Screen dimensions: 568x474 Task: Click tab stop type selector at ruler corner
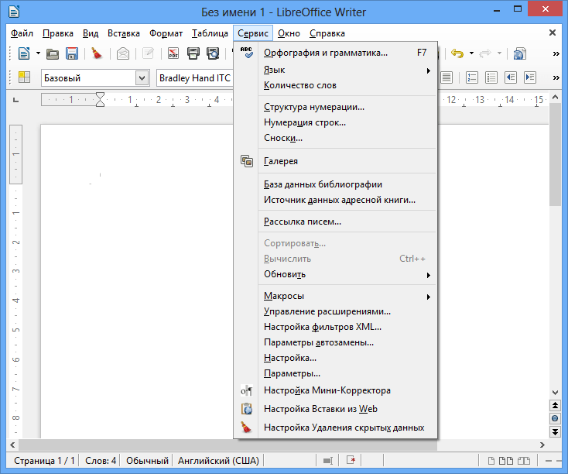pos(16,100)
